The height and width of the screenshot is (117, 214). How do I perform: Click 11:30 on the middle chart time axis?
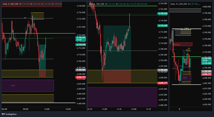coord(119,109)
